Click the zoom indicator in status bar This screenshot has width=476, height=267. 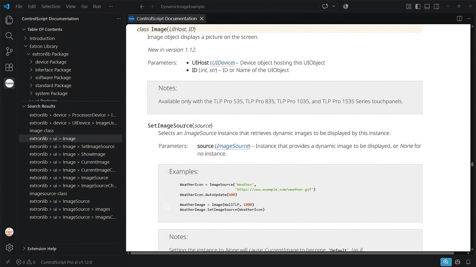pyautogui.click(x=446, y=262)
